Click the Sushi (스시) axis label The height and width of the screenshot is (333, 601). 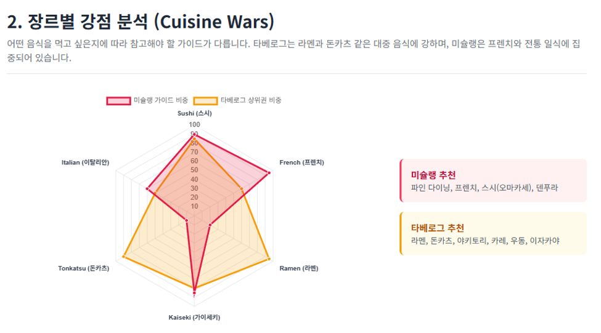(x=194, y=113)
